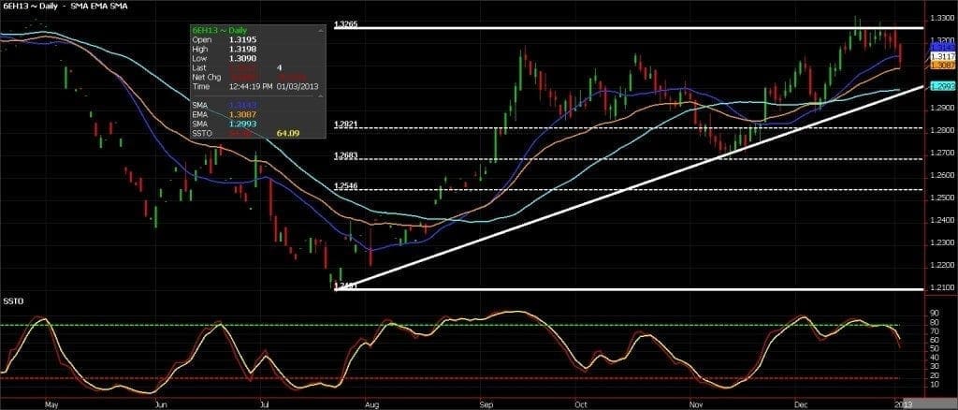Screen dimensions: 958x410
Task: Collapse the quote section of the data box
Action: tap(322, 29)
